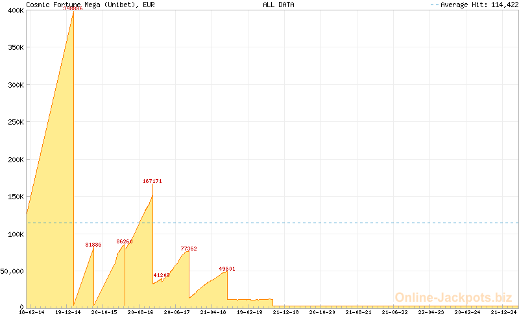The image size is (519, 318).
Task: Select the 41209 data label
Action: click(x=162, y=275)
